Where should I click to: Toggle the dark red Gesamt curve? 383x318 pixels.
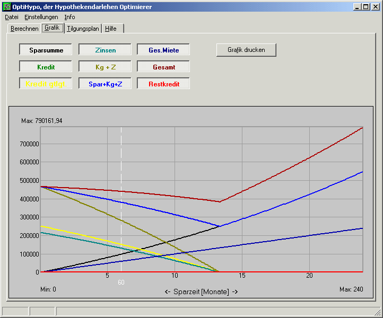click(x=163, y=67)
